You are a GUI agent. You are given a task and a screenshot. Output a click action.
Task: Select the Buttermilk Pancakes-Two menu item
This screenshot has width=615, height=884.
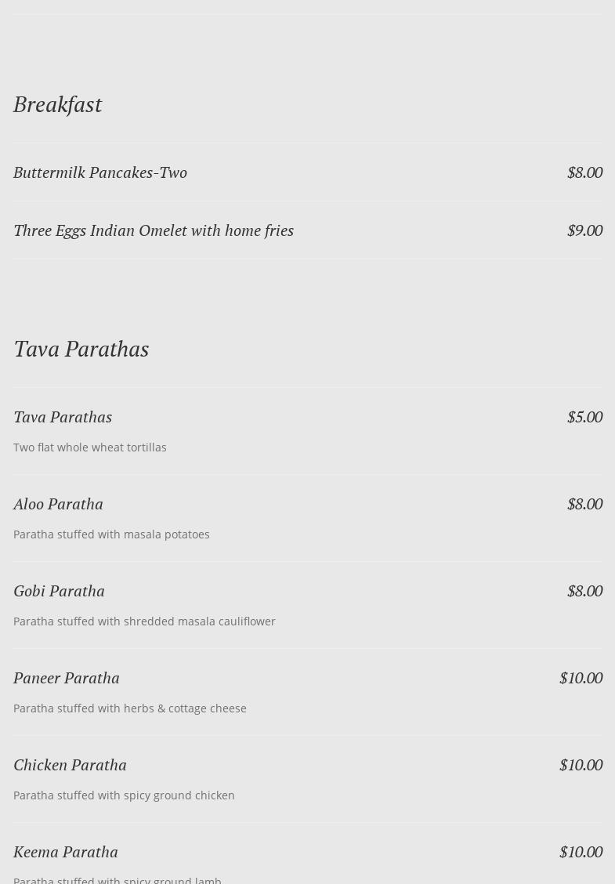(100, 172)
